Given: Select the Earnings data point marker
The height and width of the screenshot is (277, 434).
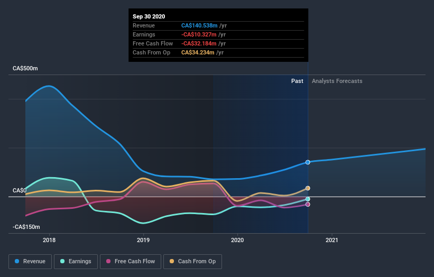Looking at the screenshot, I should (308, 199).
